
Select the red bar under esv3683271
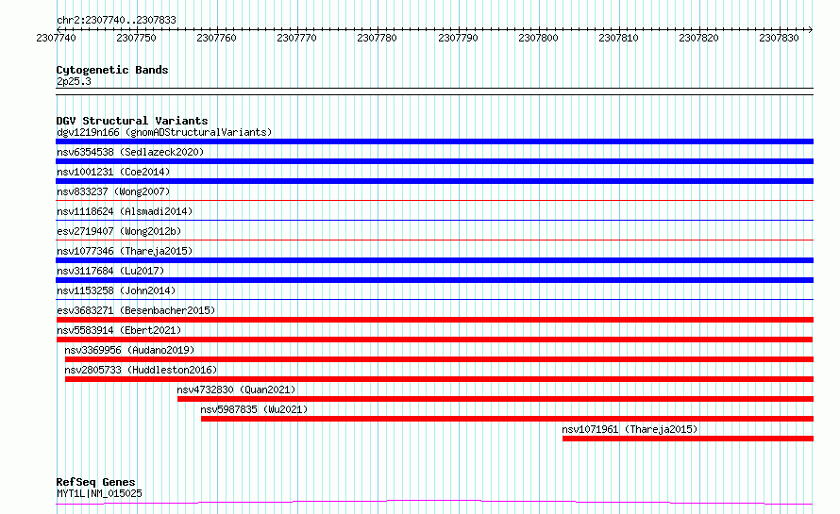pyautogui.click(x=434, y=320)
